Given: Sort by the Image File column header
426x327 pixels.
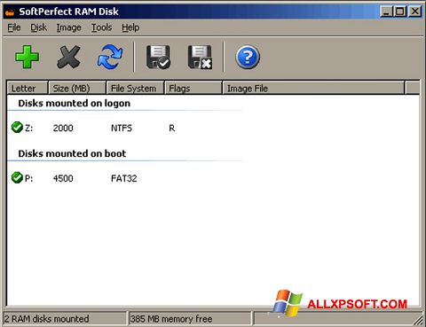Looking at the screenshot, I should click(x=313, y=88).
